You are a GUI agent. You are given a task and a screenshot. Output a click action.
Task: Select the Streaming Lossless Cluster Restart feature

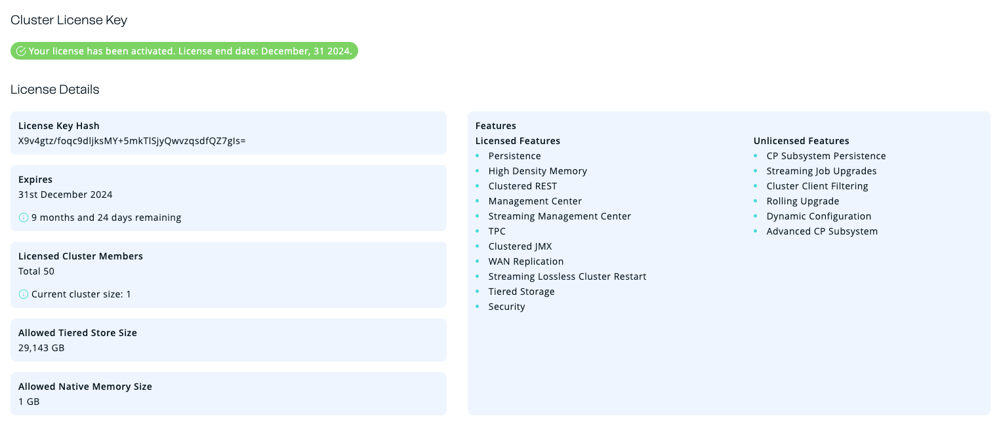click(567, 276)
